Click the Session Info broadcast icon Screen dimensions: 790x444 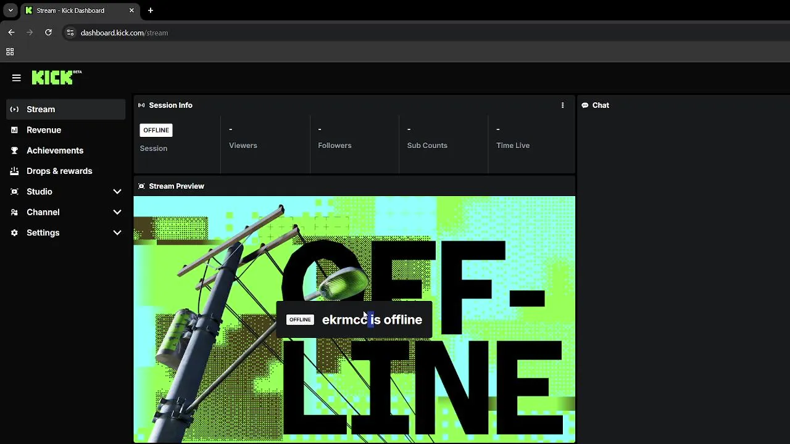point(141,105)
